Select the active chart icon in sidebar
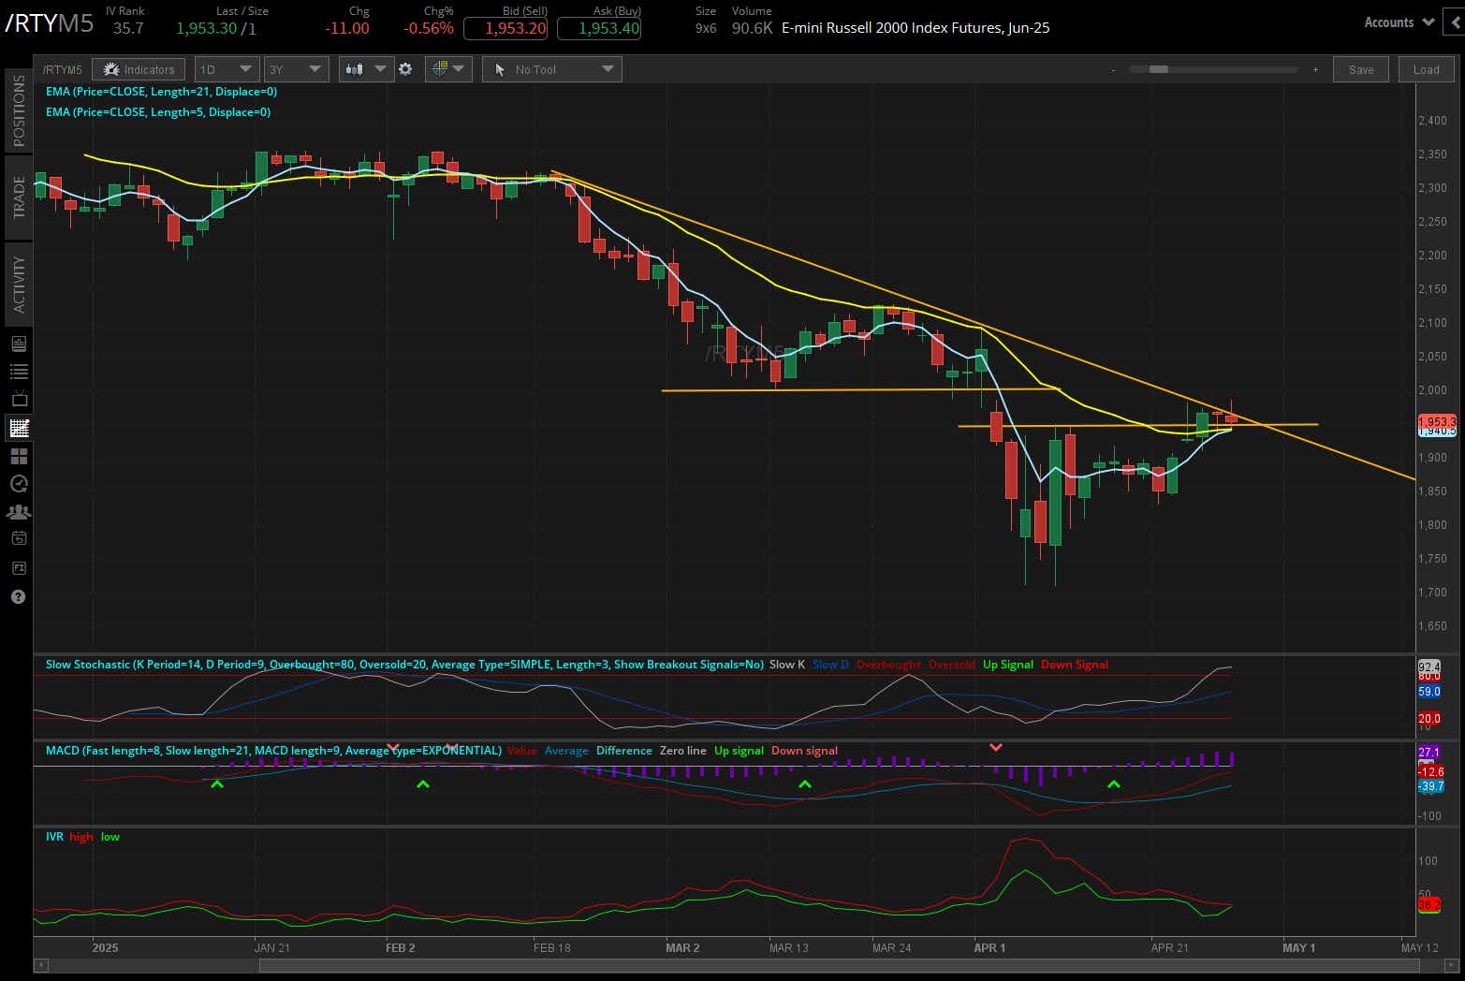This screenshot has height=981, width=1465. (18, 428)
